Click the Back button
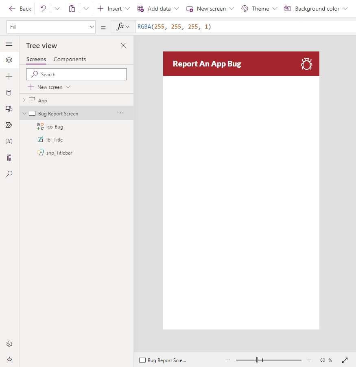This screenshot has width=356, height=367. 20,9
